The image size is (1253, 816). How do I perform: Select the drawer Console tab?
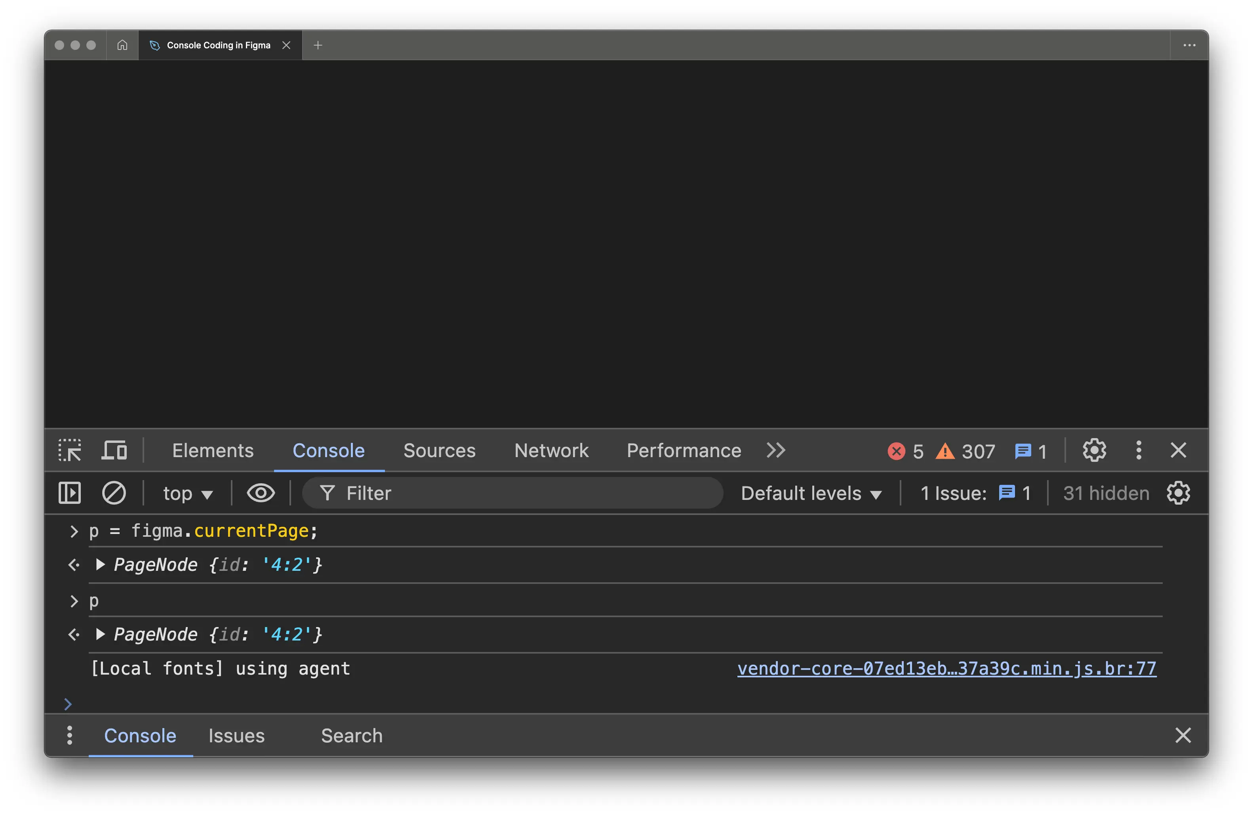(x=140, y=736)
